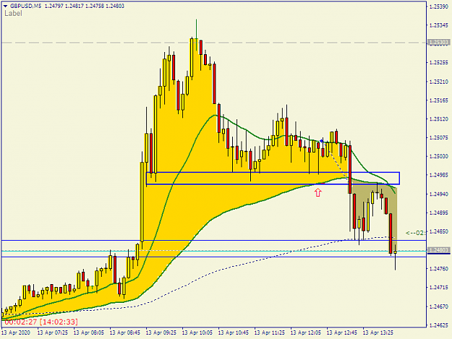Click the 1.25165 price scale label
The width and height of the screenshot is (452, 339).
(439, 100)
